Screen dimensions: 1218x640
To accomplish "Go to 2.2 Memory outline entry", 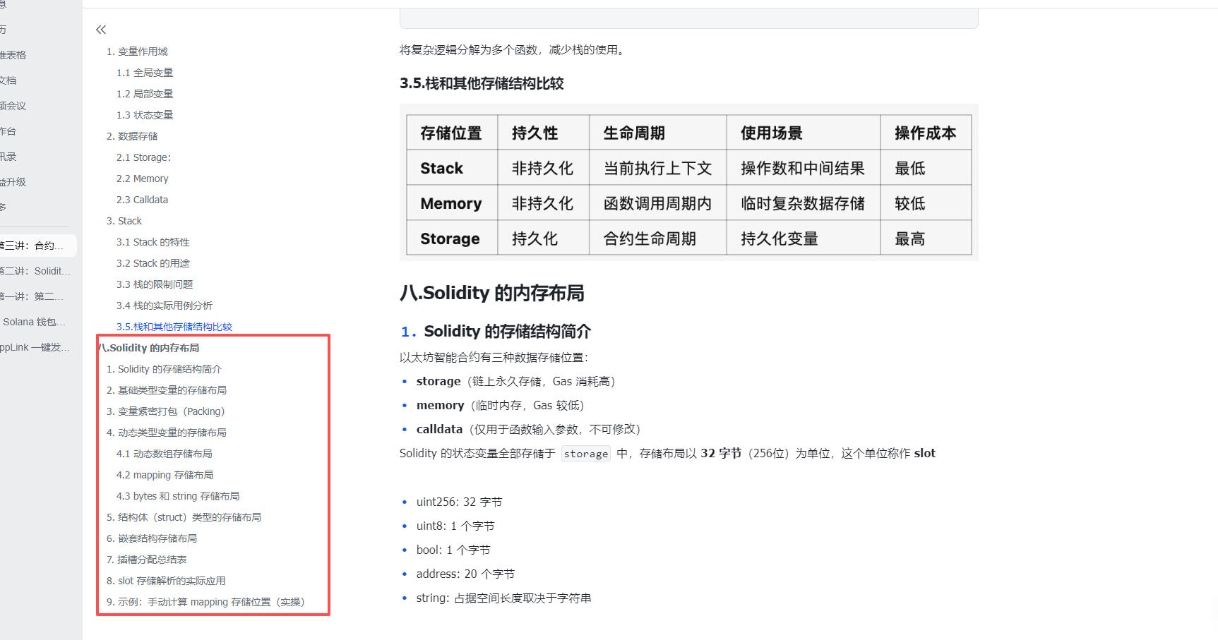I will (142, 179).
